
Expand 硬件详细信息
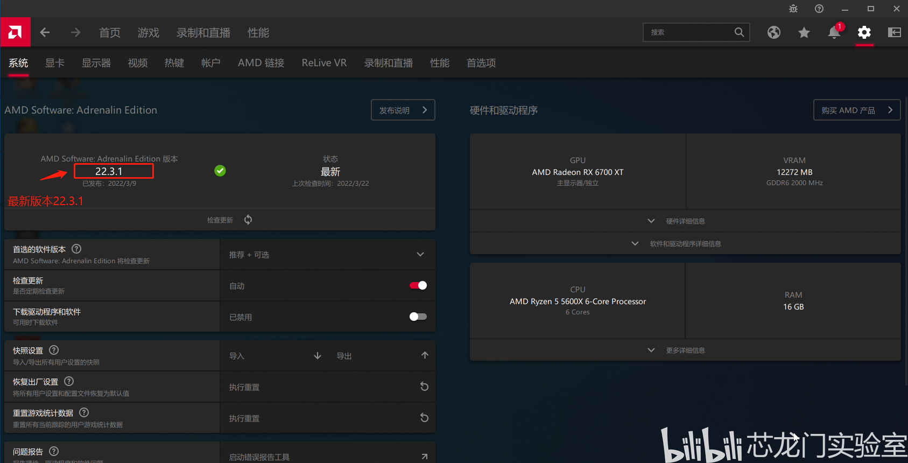pos(685,221)
